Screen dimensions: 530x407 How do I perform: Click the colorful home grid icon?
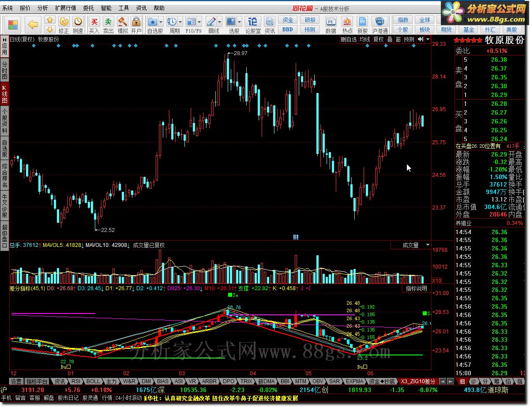pyautogui.click(x=13, y=25)
